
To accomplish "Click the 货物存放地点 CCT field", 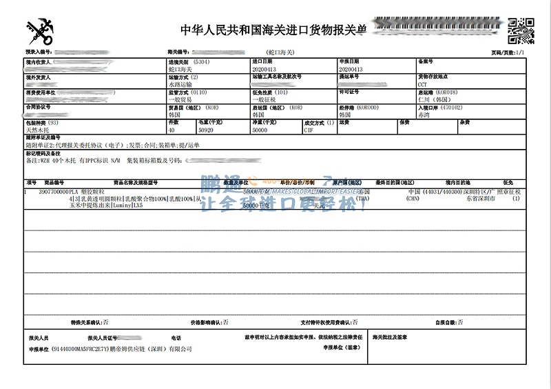I will pos(424,85).
